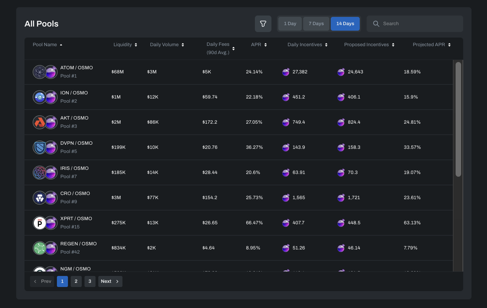This screenshot has height=308, width=487.
Task: Sort table by Projected APR column
Action: 432,45
